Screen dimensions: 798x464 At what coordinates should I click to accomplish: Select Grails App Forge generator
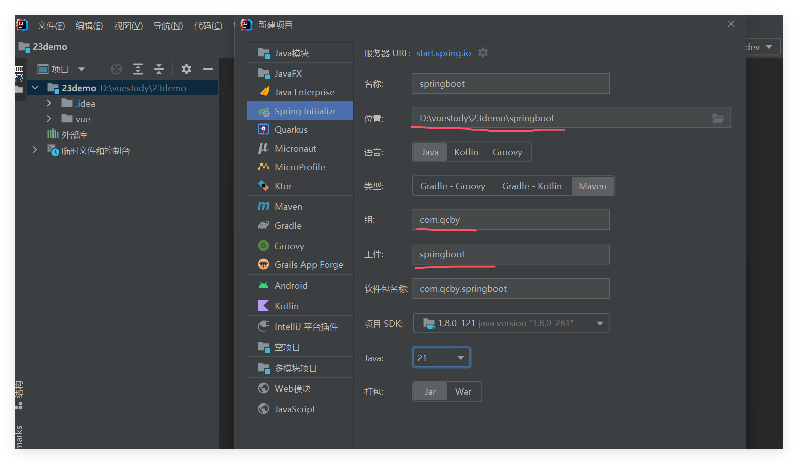(300, 264)
